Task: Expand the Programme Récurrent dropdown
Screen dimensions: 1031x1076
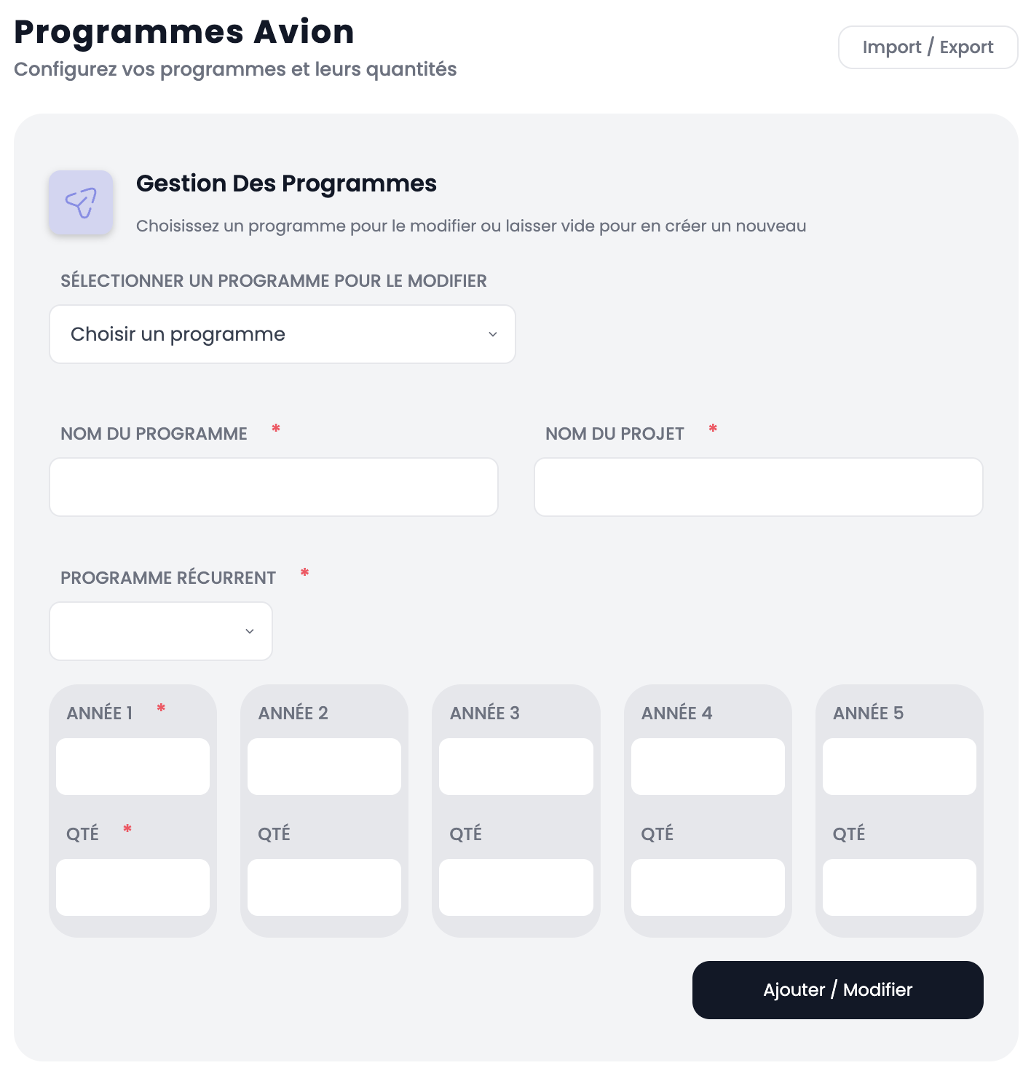Action: tap(160, 630)
